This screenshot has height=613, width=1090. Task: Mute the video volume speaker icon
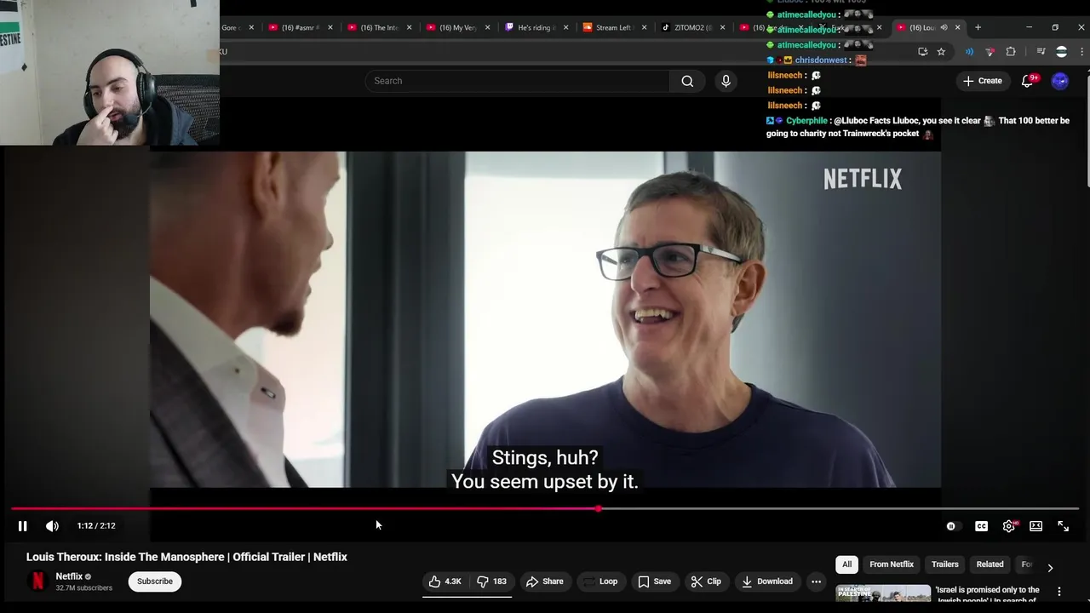52,526
